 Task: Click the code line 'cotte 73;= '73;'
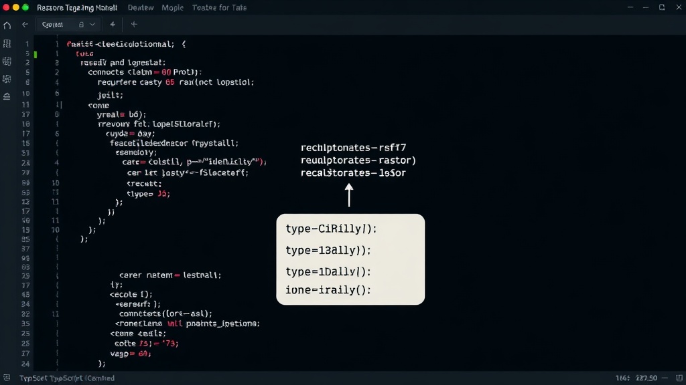pos(147,344)
